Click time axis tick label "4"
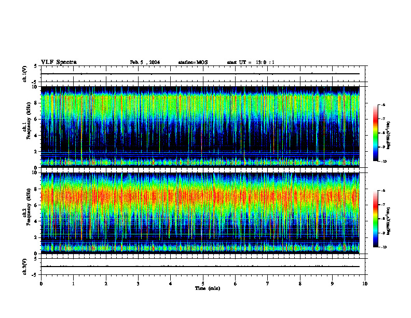The width and height of the screenshot is (411, 318). pos(171,284)
